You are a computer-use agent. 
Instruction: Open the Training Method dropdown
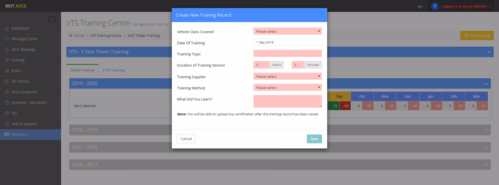click(287, 88)
